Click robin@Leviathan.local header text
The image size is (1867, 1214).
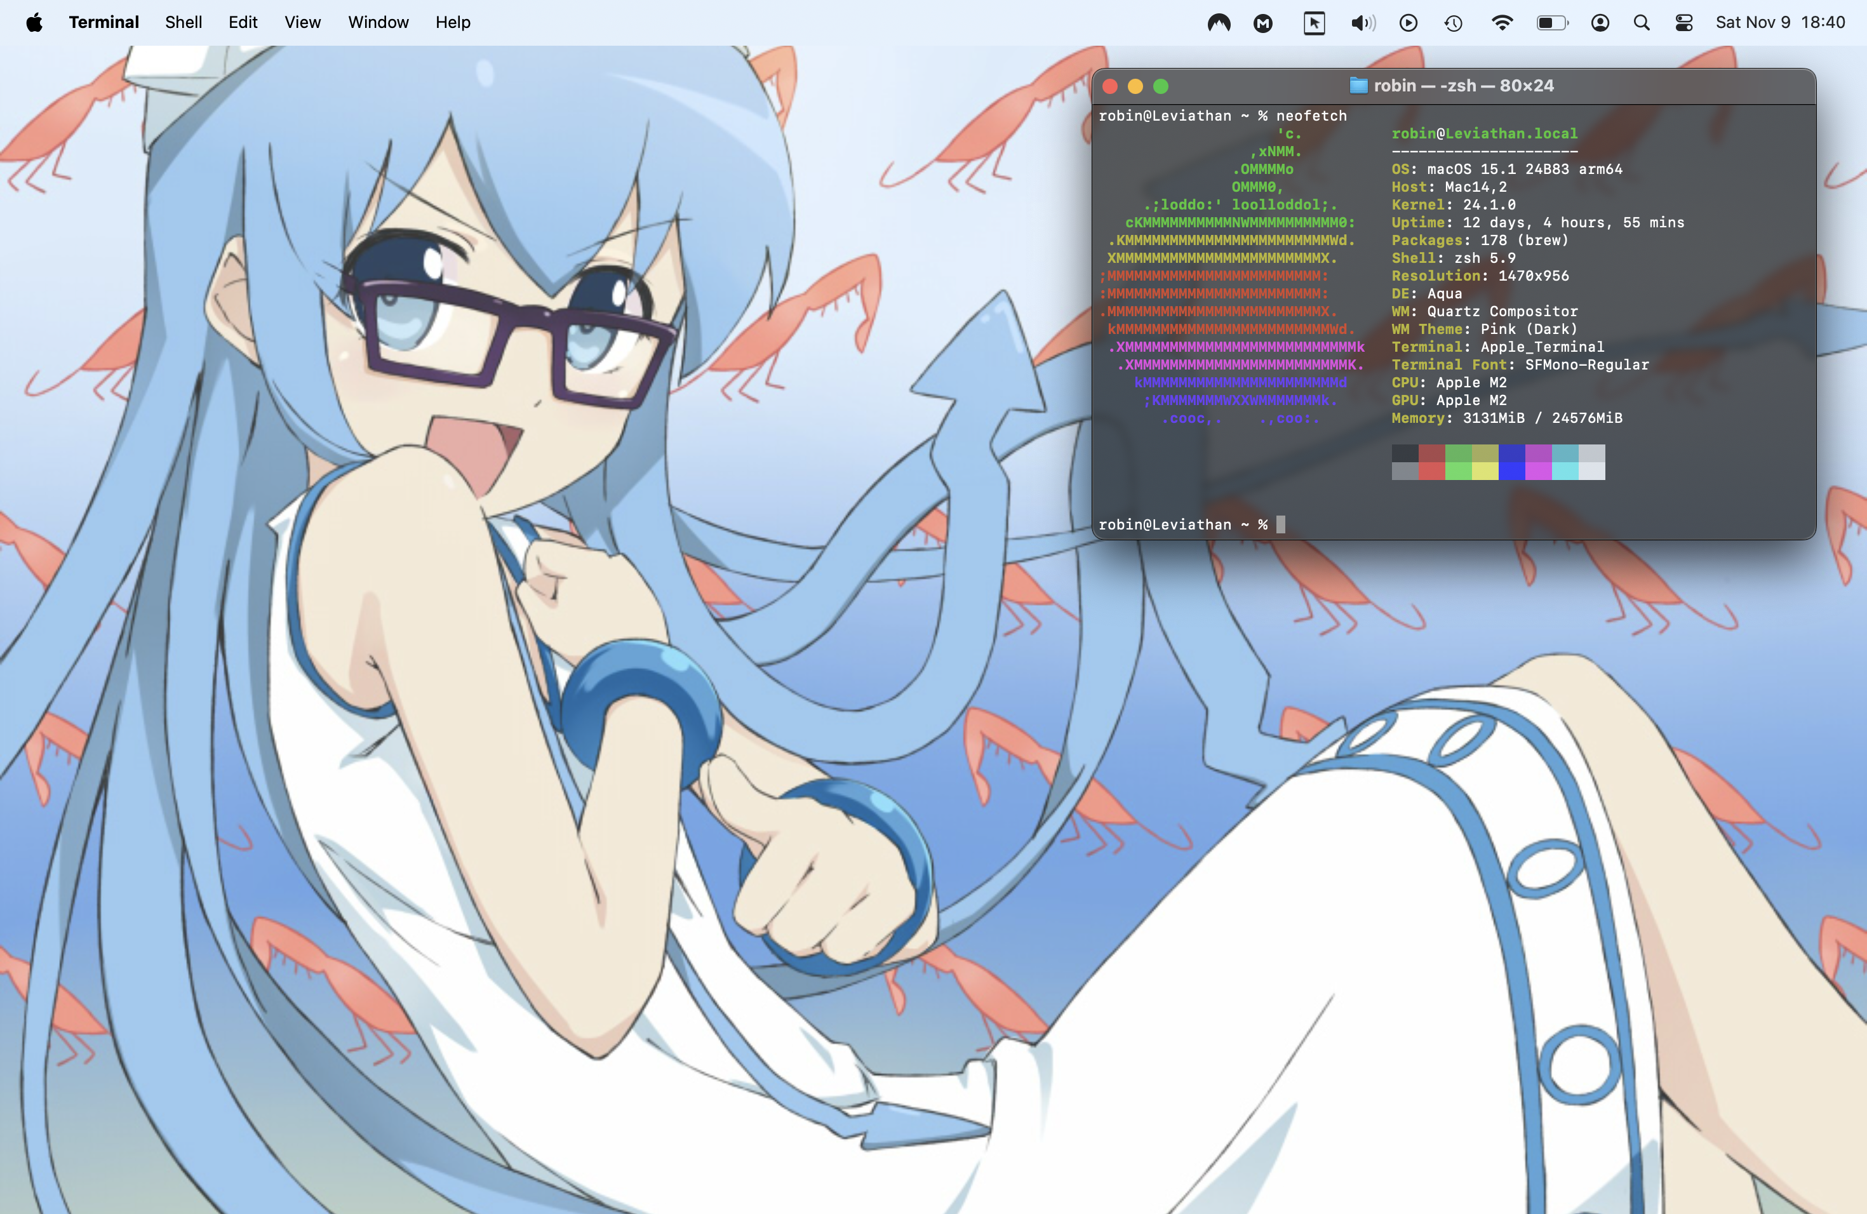point(1484,133)
